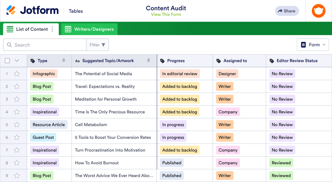This screenshot has height=182, width=332.
Task: Star the How To Avoid Burnout row
Action: coord(17,163)
